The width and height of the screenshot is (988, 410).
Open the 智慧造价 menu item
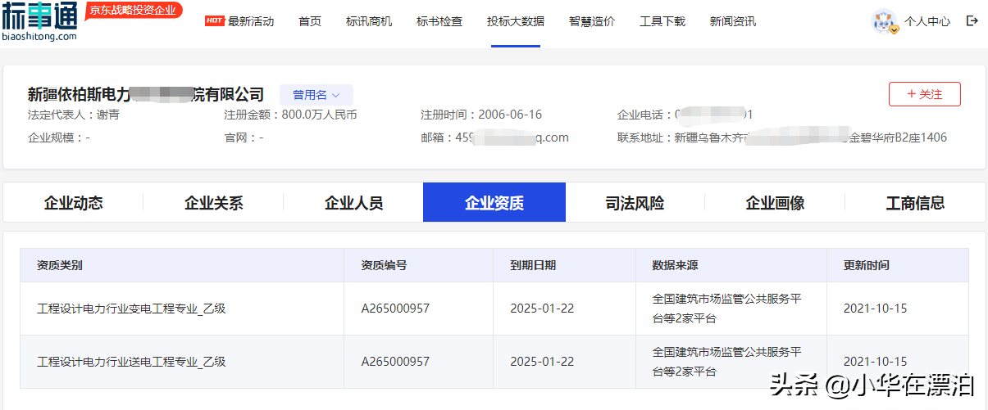(x=592, y=21)
